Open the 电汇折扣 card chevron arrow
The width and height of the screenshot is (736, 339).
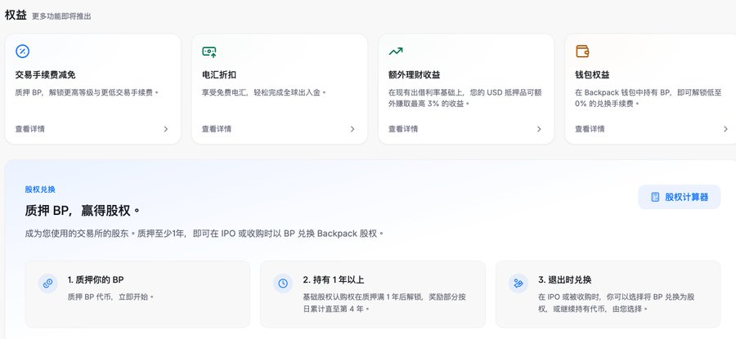tap(352, 129)
